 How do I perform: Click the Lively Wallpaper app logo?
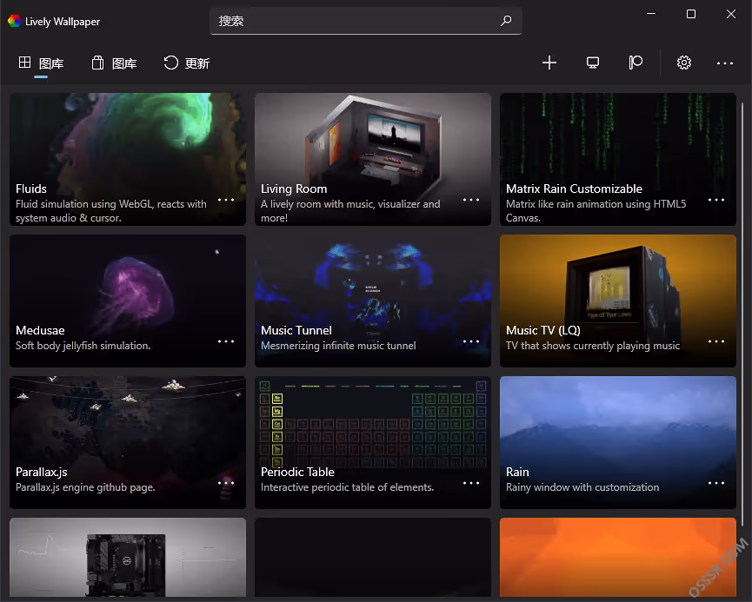click(x=15, y=21)
